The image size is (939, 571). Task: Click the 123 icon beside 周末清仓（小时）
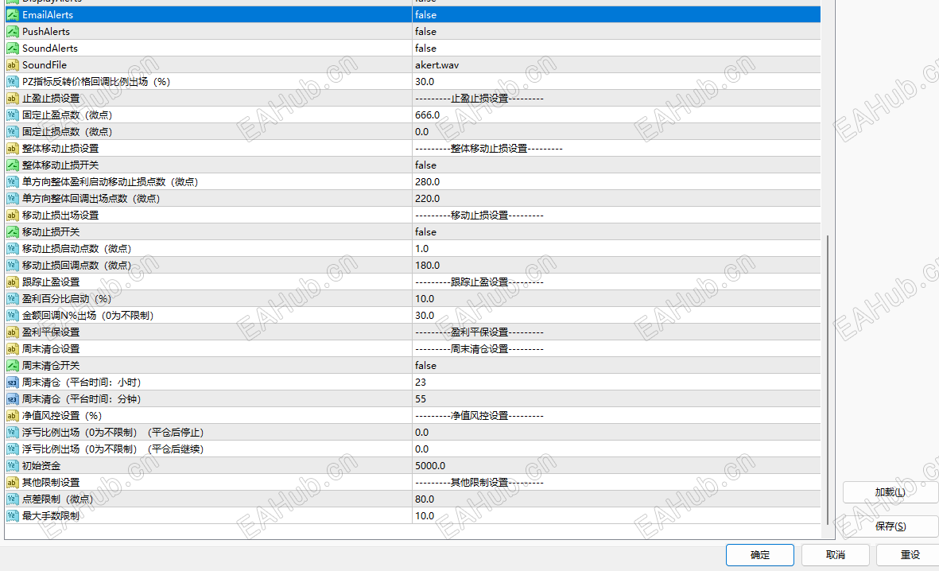click(12, 382)
